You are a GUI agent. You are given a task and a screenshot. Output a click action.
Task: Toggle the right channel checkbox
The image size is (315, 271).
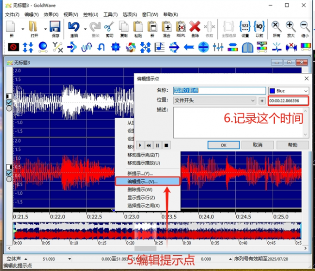pyautogui.click(x=9, y=173)
